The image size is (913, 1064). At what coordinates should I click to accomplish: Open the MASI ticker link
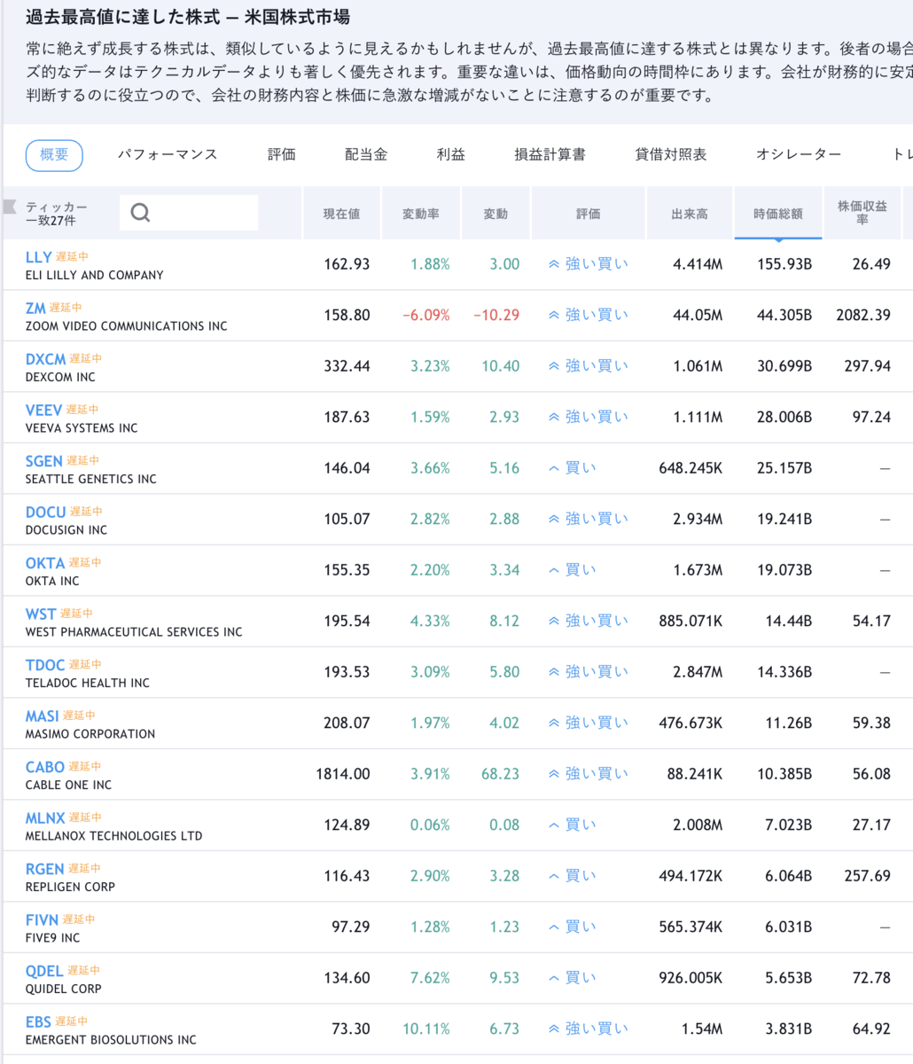(43, 716)
